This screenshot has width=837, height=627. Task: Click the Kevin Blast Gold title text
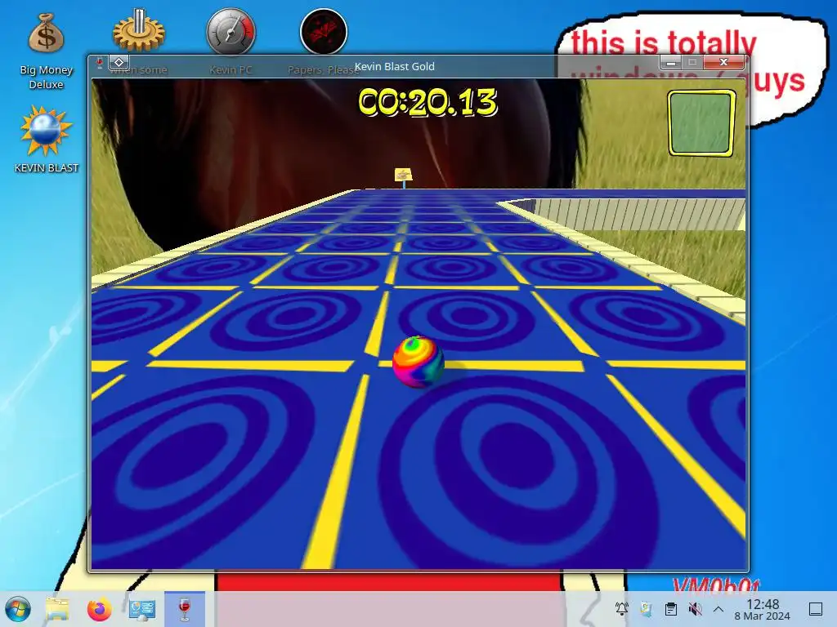click(395, 66)
